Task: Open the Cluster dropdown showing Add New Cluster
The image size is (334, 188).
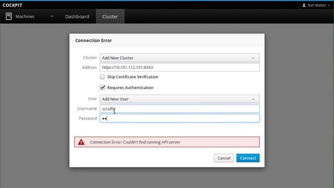Action: pyautogui.click(x=180, y=58)
